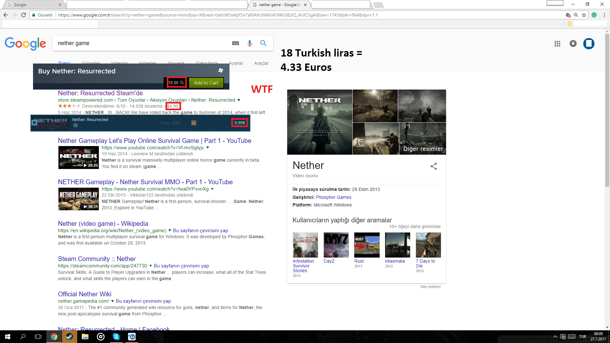Open the Ayarlar settings menu
The height and width of the screenshot is (343, 610).
point(236,63)
